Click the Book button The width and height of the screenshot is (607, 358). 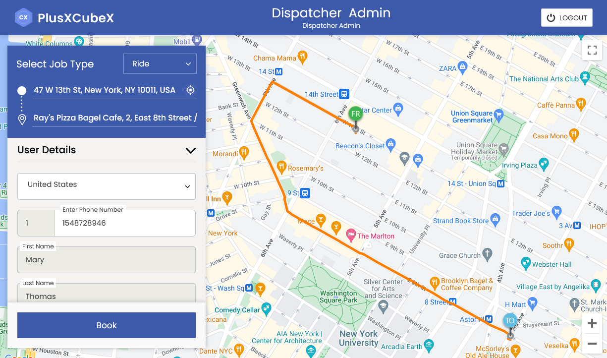(107, 325)
